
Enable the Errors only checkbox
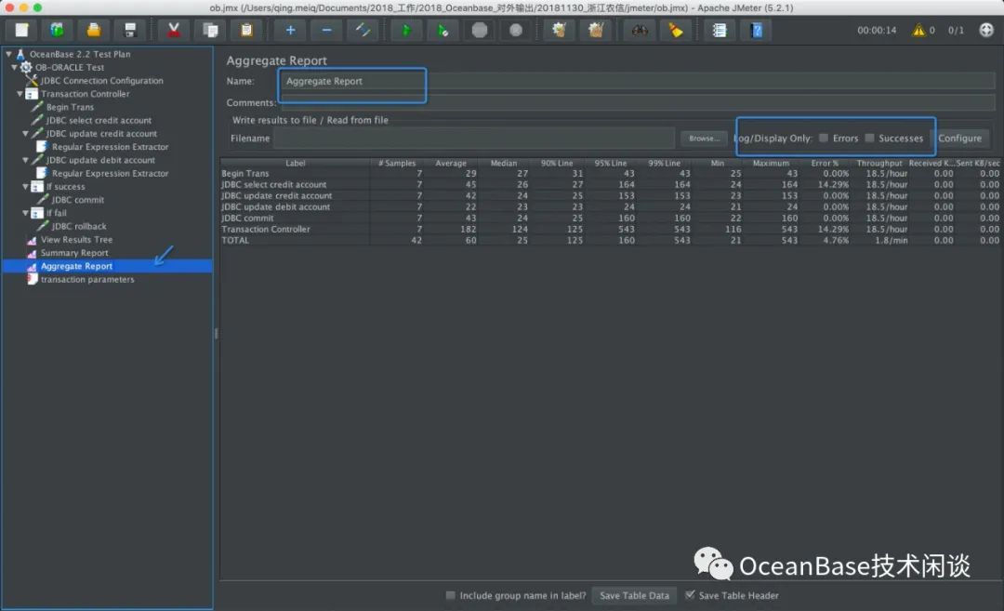[824, 139]
